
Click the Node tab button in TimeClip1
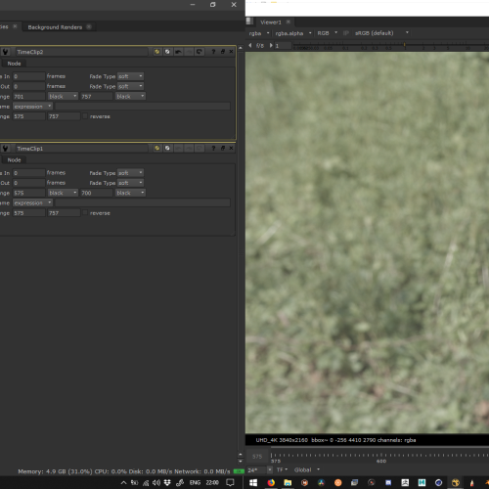coord(14,160)
